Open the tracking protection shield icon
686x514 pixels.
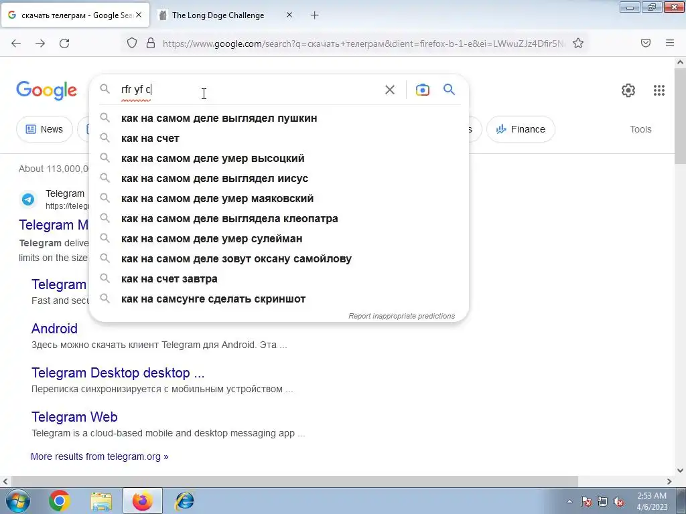coord(132,43)
